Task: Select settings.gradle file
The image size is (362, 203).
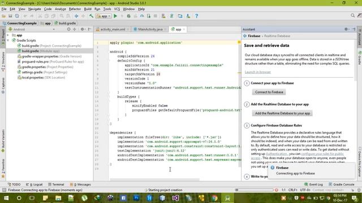Action: click(x=42, y=72)
